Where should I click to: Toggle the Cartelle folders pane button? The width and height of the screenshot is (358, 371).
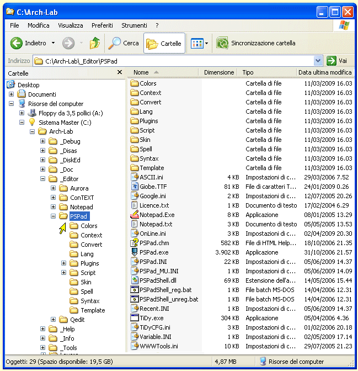click(x=164, y=43)
